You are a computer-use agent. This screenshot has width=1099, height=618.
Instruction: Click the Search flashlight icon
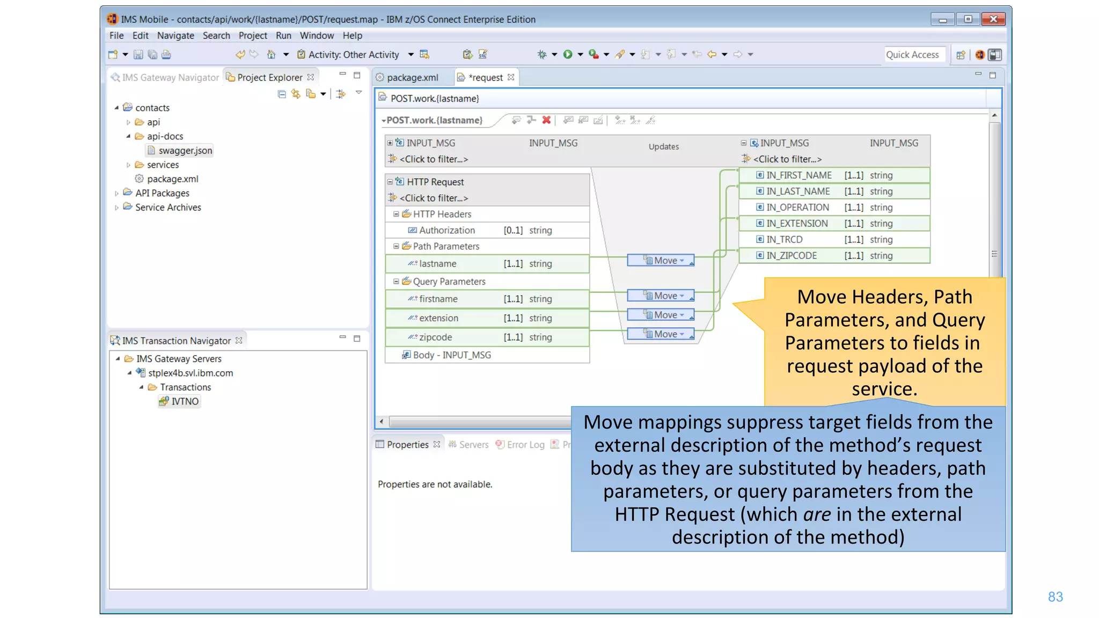point(620,54)
